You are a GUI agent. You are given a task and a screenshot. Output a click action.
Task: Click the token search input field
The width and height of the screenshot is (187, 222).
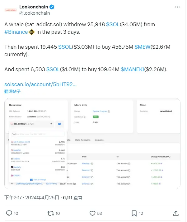click(x=37, y=134)
